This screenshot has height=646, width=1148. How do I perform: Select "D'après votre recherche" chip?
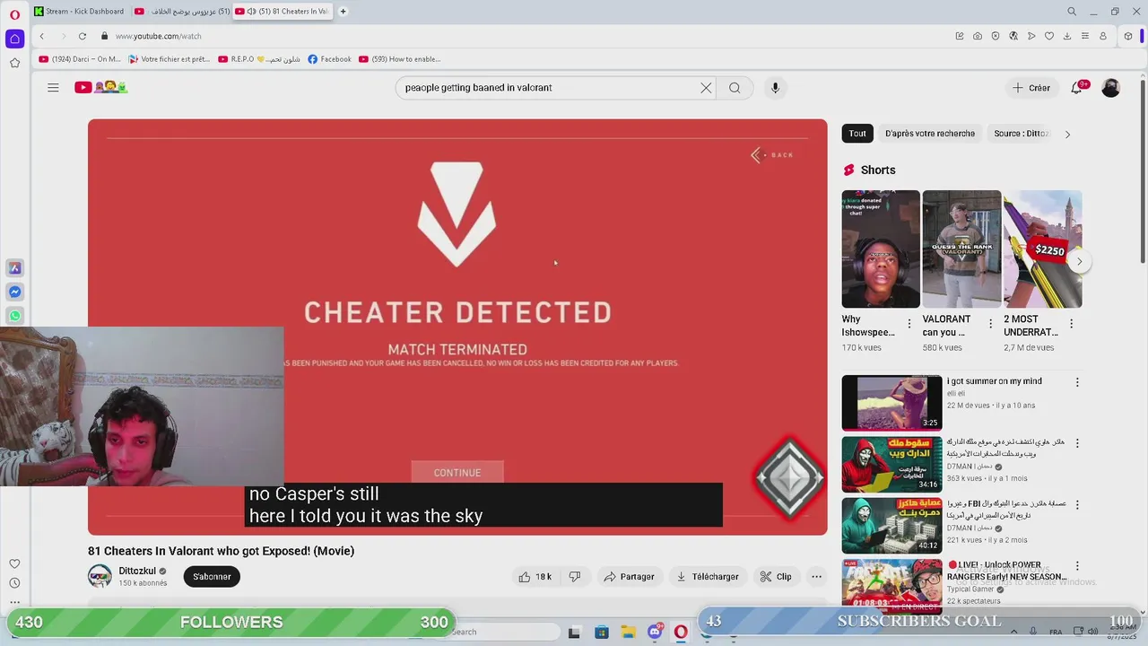click(x=929, y=134)
